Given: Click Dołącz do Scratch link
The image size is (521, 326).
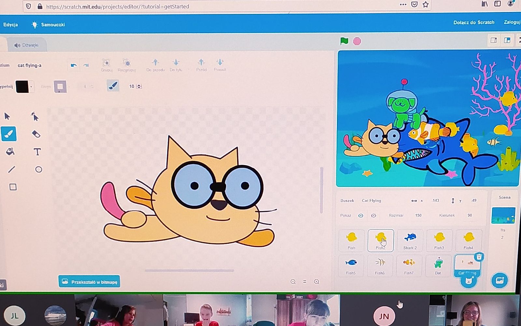Looking at the screenshot, I should tap(474, 22).
